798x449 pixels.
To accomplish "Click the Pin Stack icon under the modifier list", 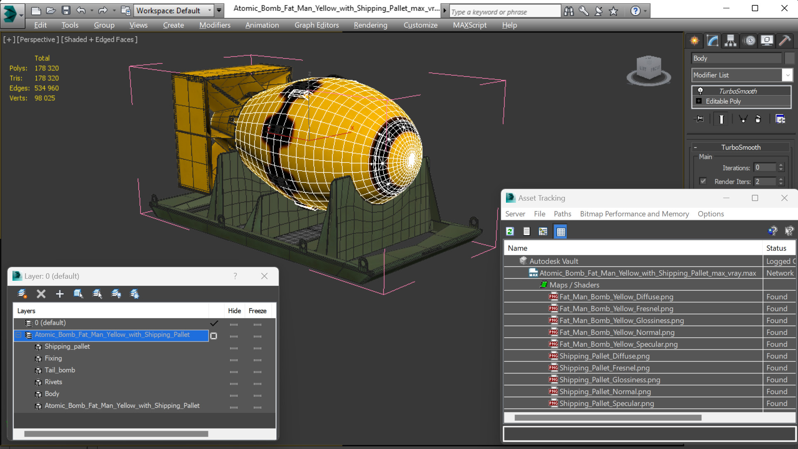I will tap(699, 119).
